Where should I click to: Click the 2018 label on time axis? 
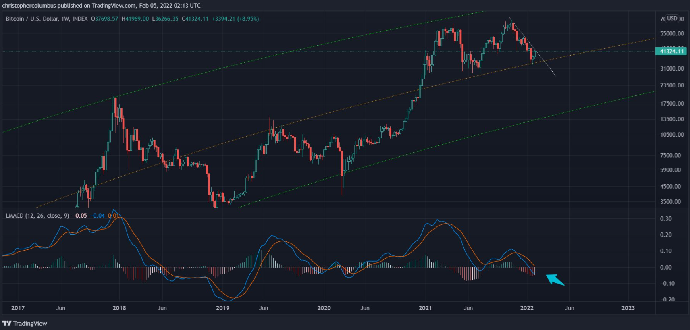coord(119,308)
